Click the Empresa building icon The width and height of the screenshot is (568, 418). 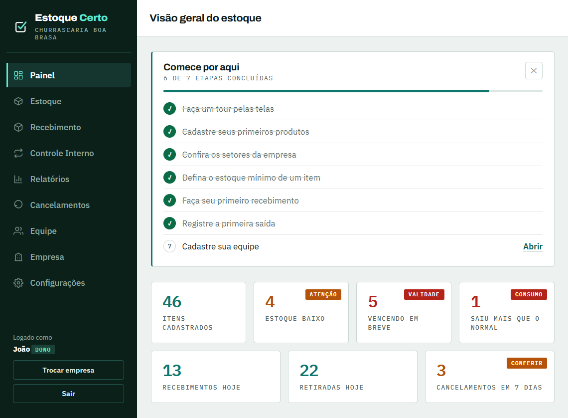pyautogui.click(x=18, y=257)
